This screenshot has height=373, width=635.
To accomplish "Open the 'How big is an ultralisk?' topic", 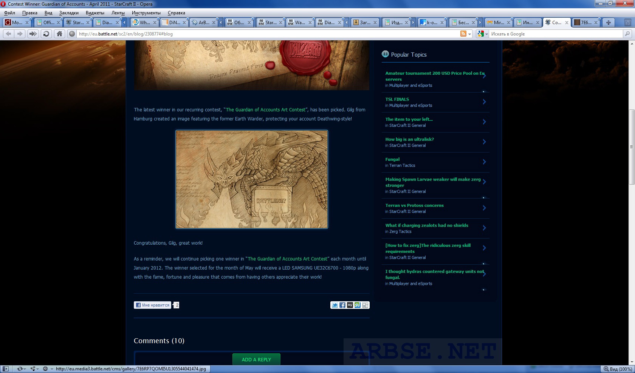I will click(x=410, y=139).
